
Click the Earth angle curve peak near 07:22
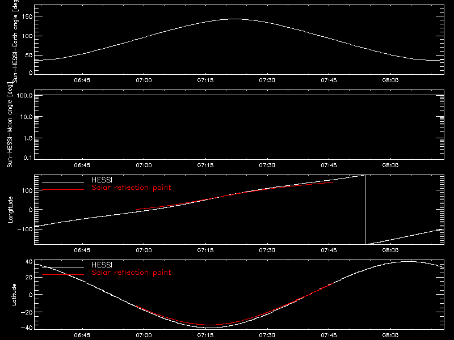click(236, 19)
